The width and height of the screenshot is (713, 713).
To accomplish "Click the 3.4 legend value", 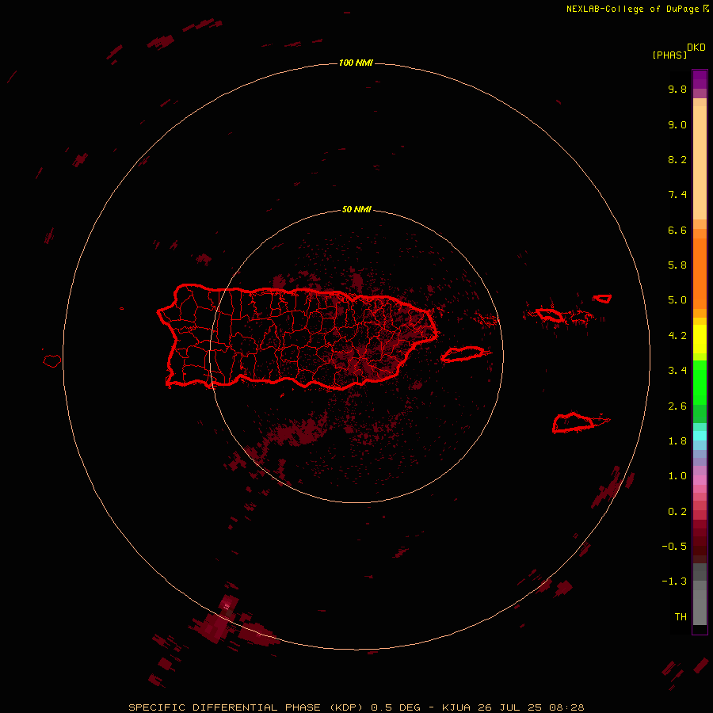I will 677,371.
